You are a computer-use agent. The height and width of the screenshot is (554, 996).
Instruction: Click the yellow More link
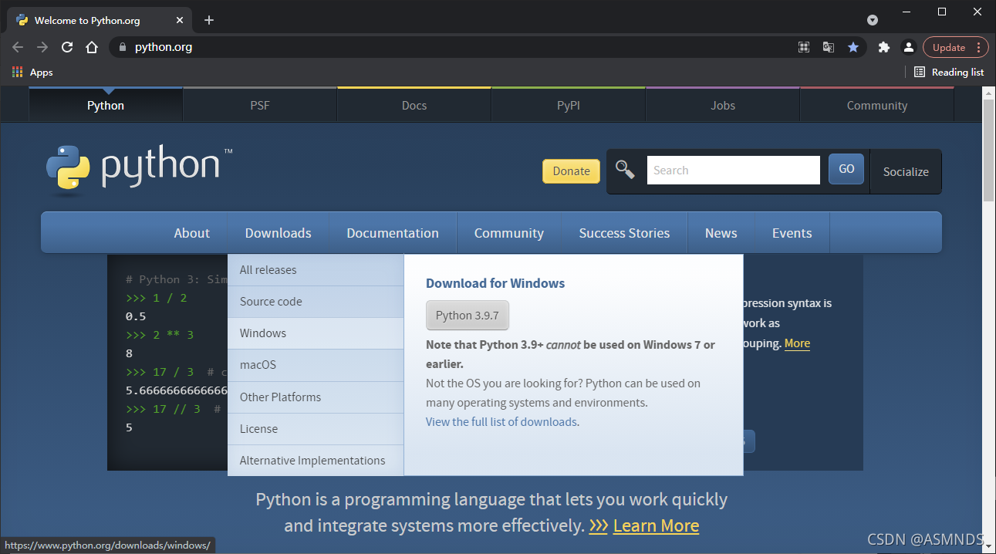[x=797, y=343]
